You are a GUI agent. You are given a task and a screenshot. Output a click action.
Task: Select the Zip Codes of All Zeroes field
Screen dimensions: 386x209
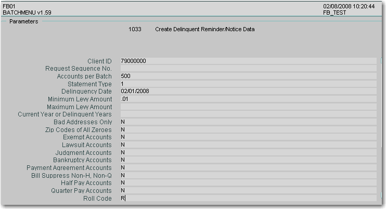(x=248, y=130)
